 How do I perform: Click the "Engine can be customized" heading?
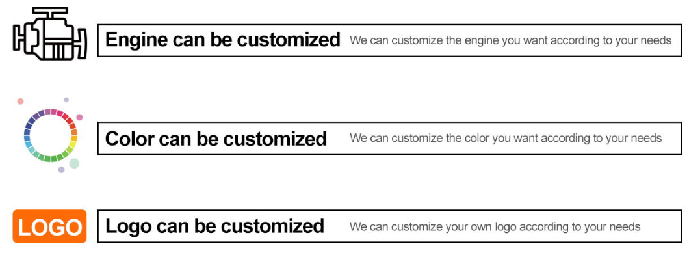pyautogui.click(x=222, y=40)
